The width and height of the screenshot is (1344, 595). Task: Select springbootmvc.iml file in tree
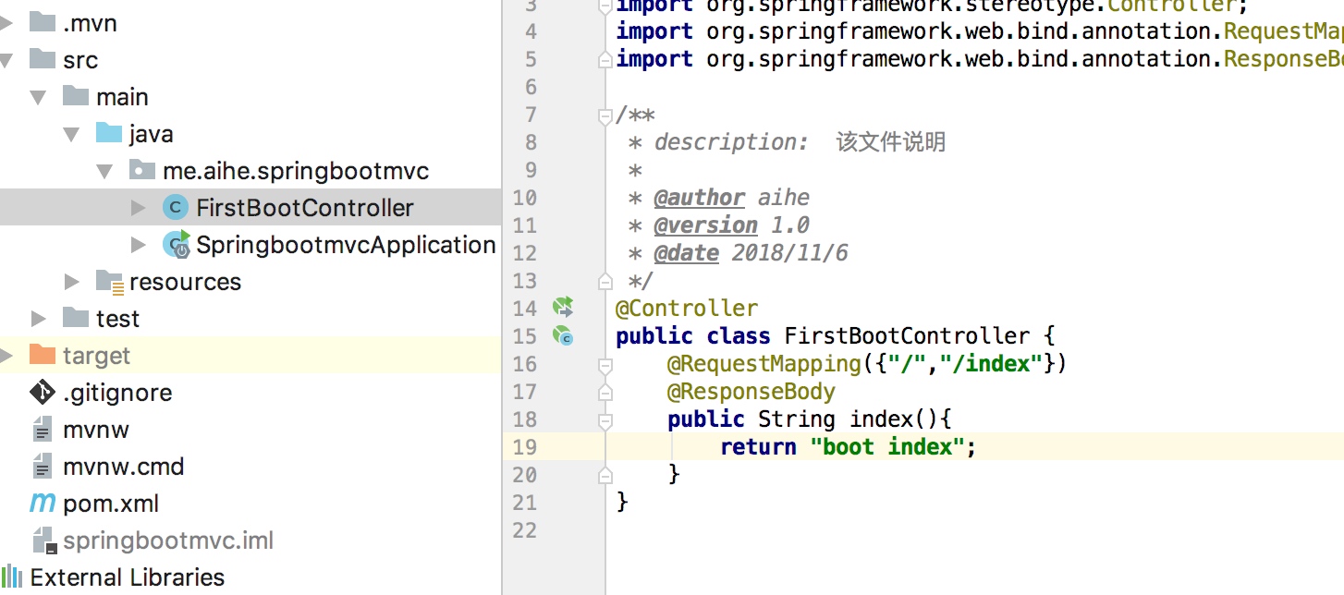pos(167,540)
